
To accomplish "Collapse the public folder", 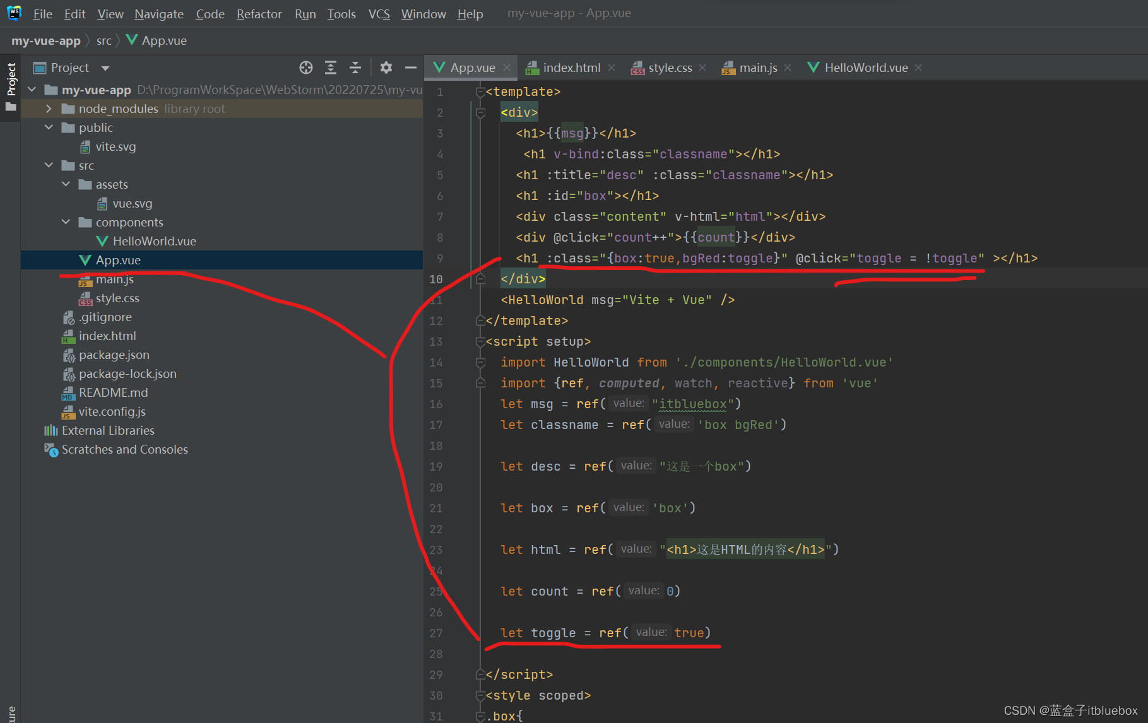I will [x=49, y=127].
